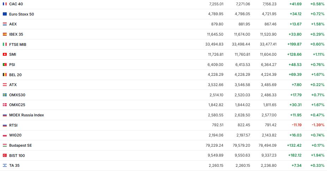
Task: Click the RTSI negative change value -11.19
Action: coord(297,125)
